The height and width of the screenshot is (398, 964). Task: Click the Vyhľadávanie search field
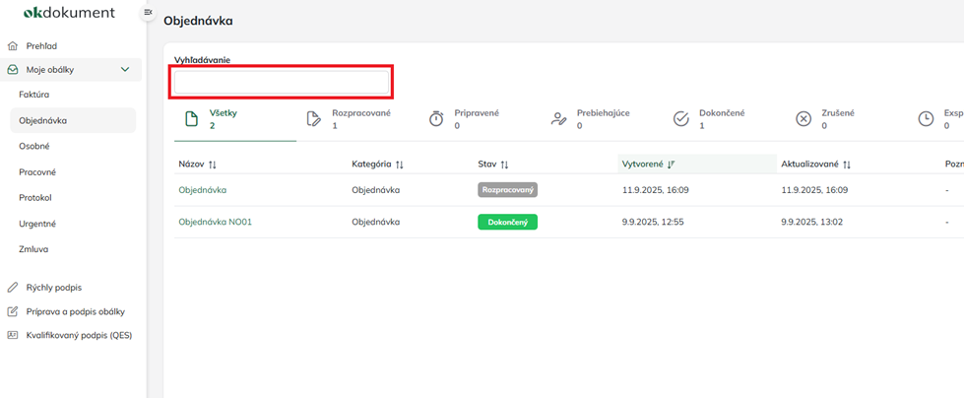[282, 83]
